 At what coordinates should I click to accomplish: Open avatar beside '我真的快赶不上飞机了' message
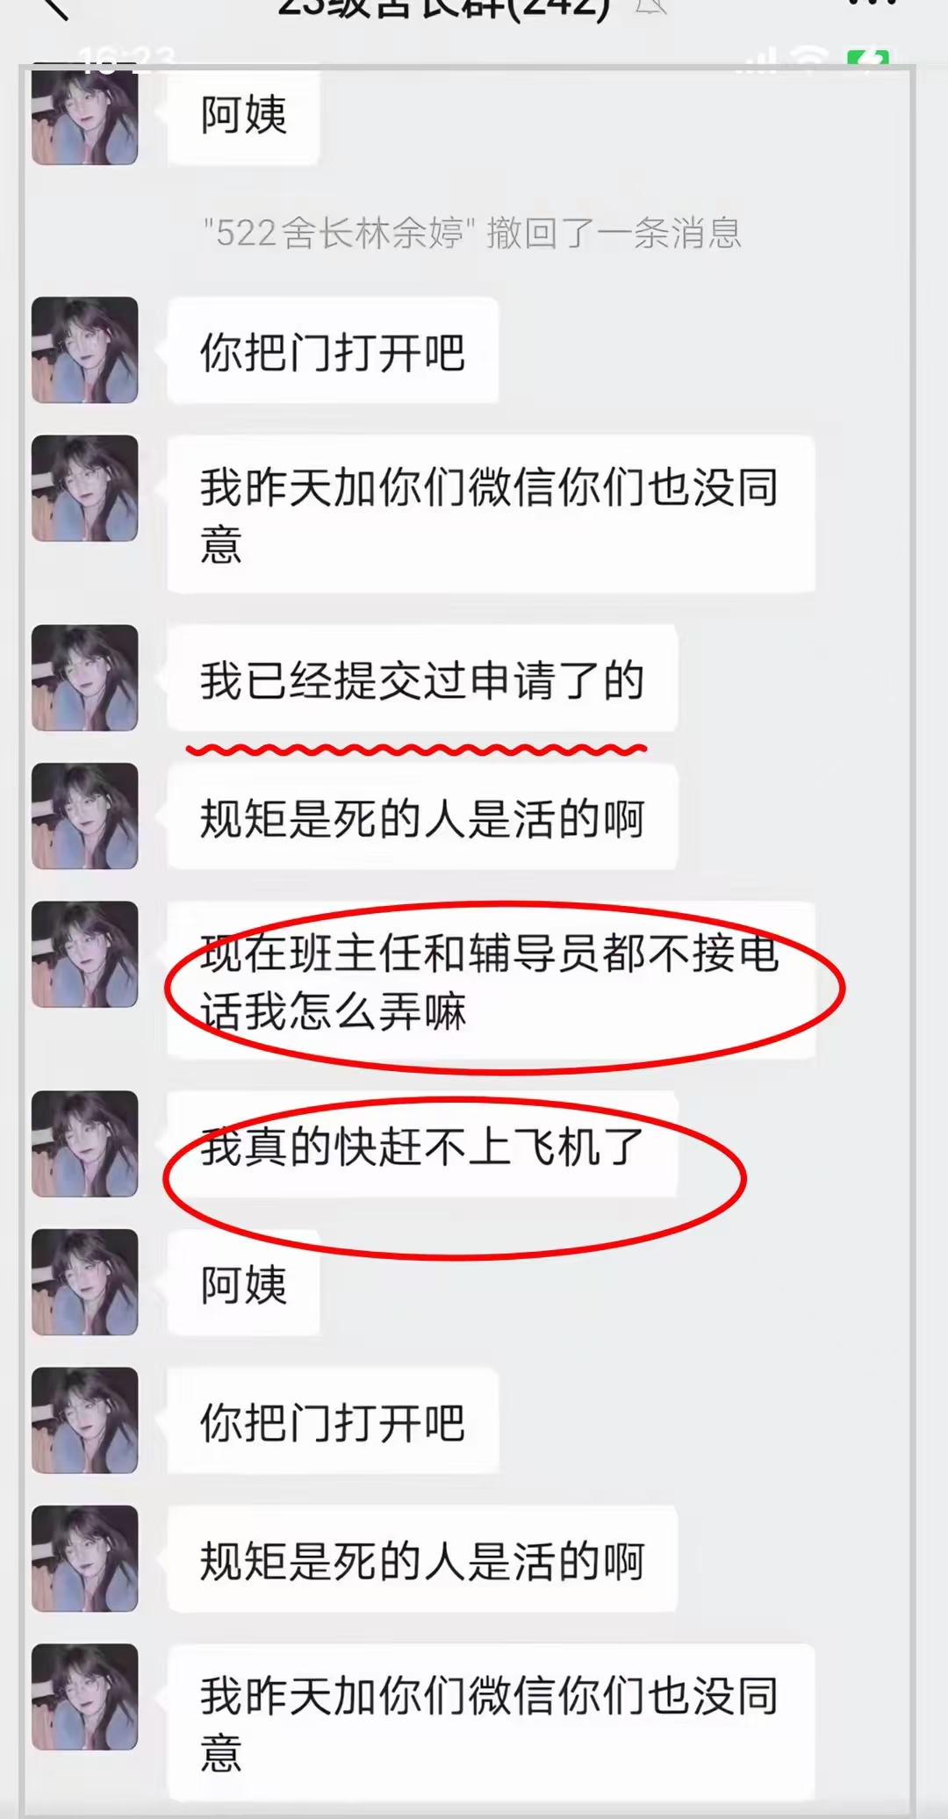(85, 1144)
